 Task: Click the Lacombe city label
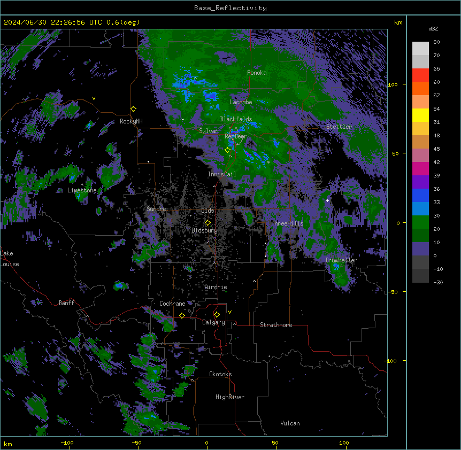(241, 102)
